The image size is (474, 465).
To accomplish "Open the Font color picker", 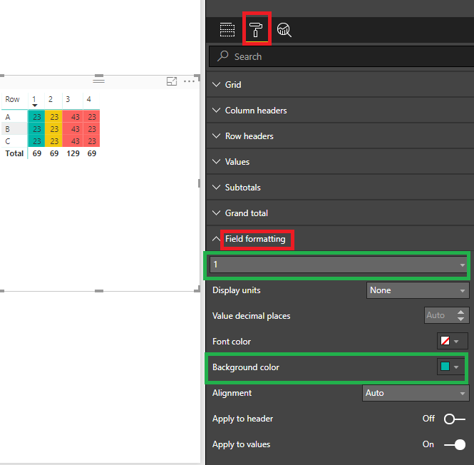I will 452,342.
